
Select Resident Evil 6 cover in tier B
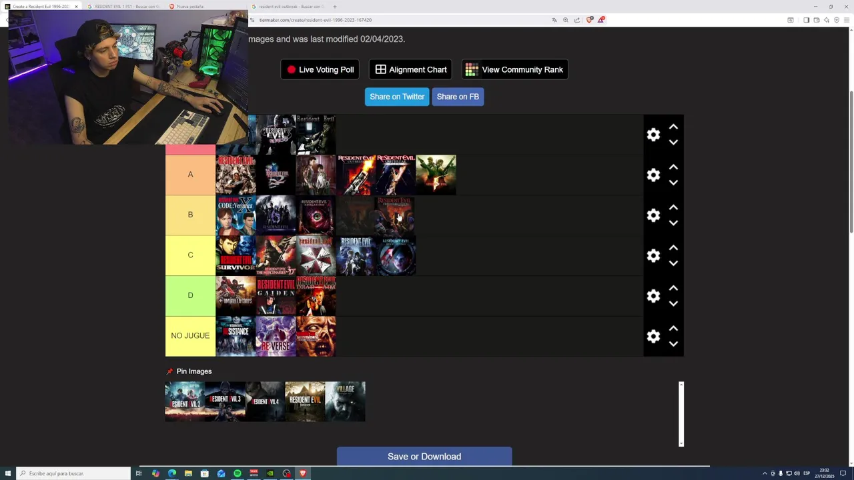coord(276,215)
